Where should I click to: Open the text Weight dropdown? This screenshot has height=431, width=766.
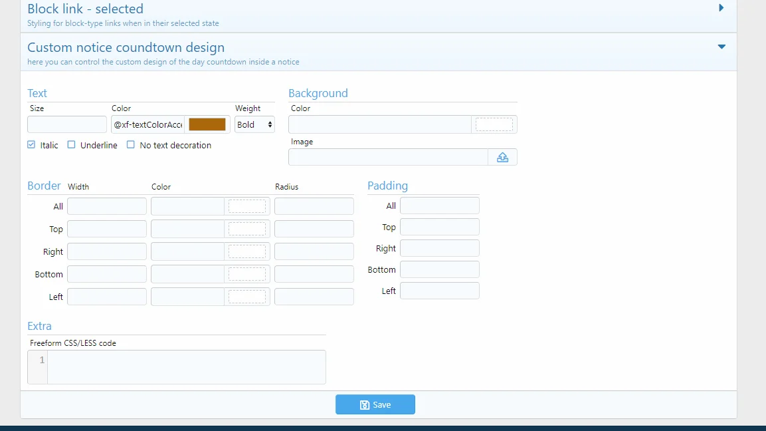click(254, 124)
